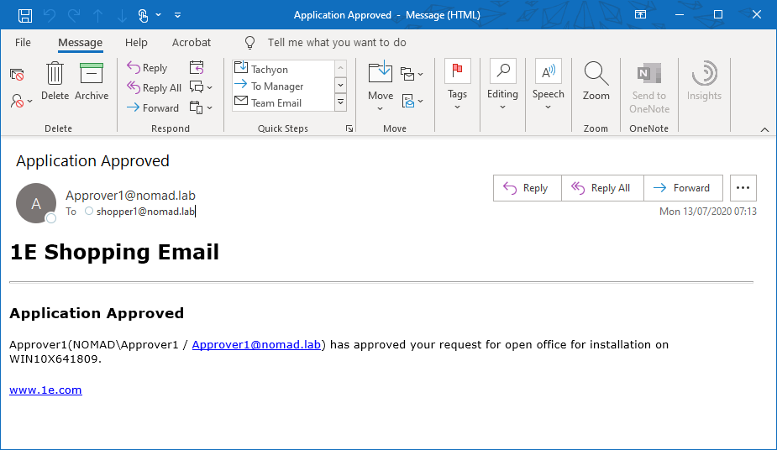Screen dimensions: 777x450
Task: Expand the Quick Steps gallery
Action: (x=341, y=102)
